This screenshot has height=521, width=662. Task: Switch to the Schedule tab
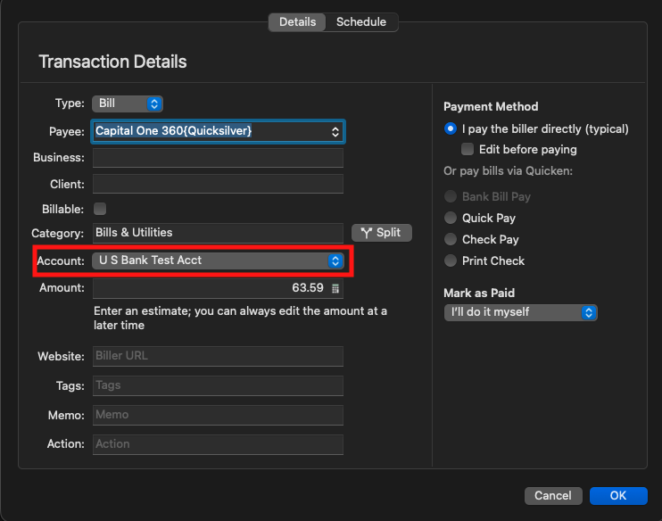pyautogui.click(x=361, y=22)
